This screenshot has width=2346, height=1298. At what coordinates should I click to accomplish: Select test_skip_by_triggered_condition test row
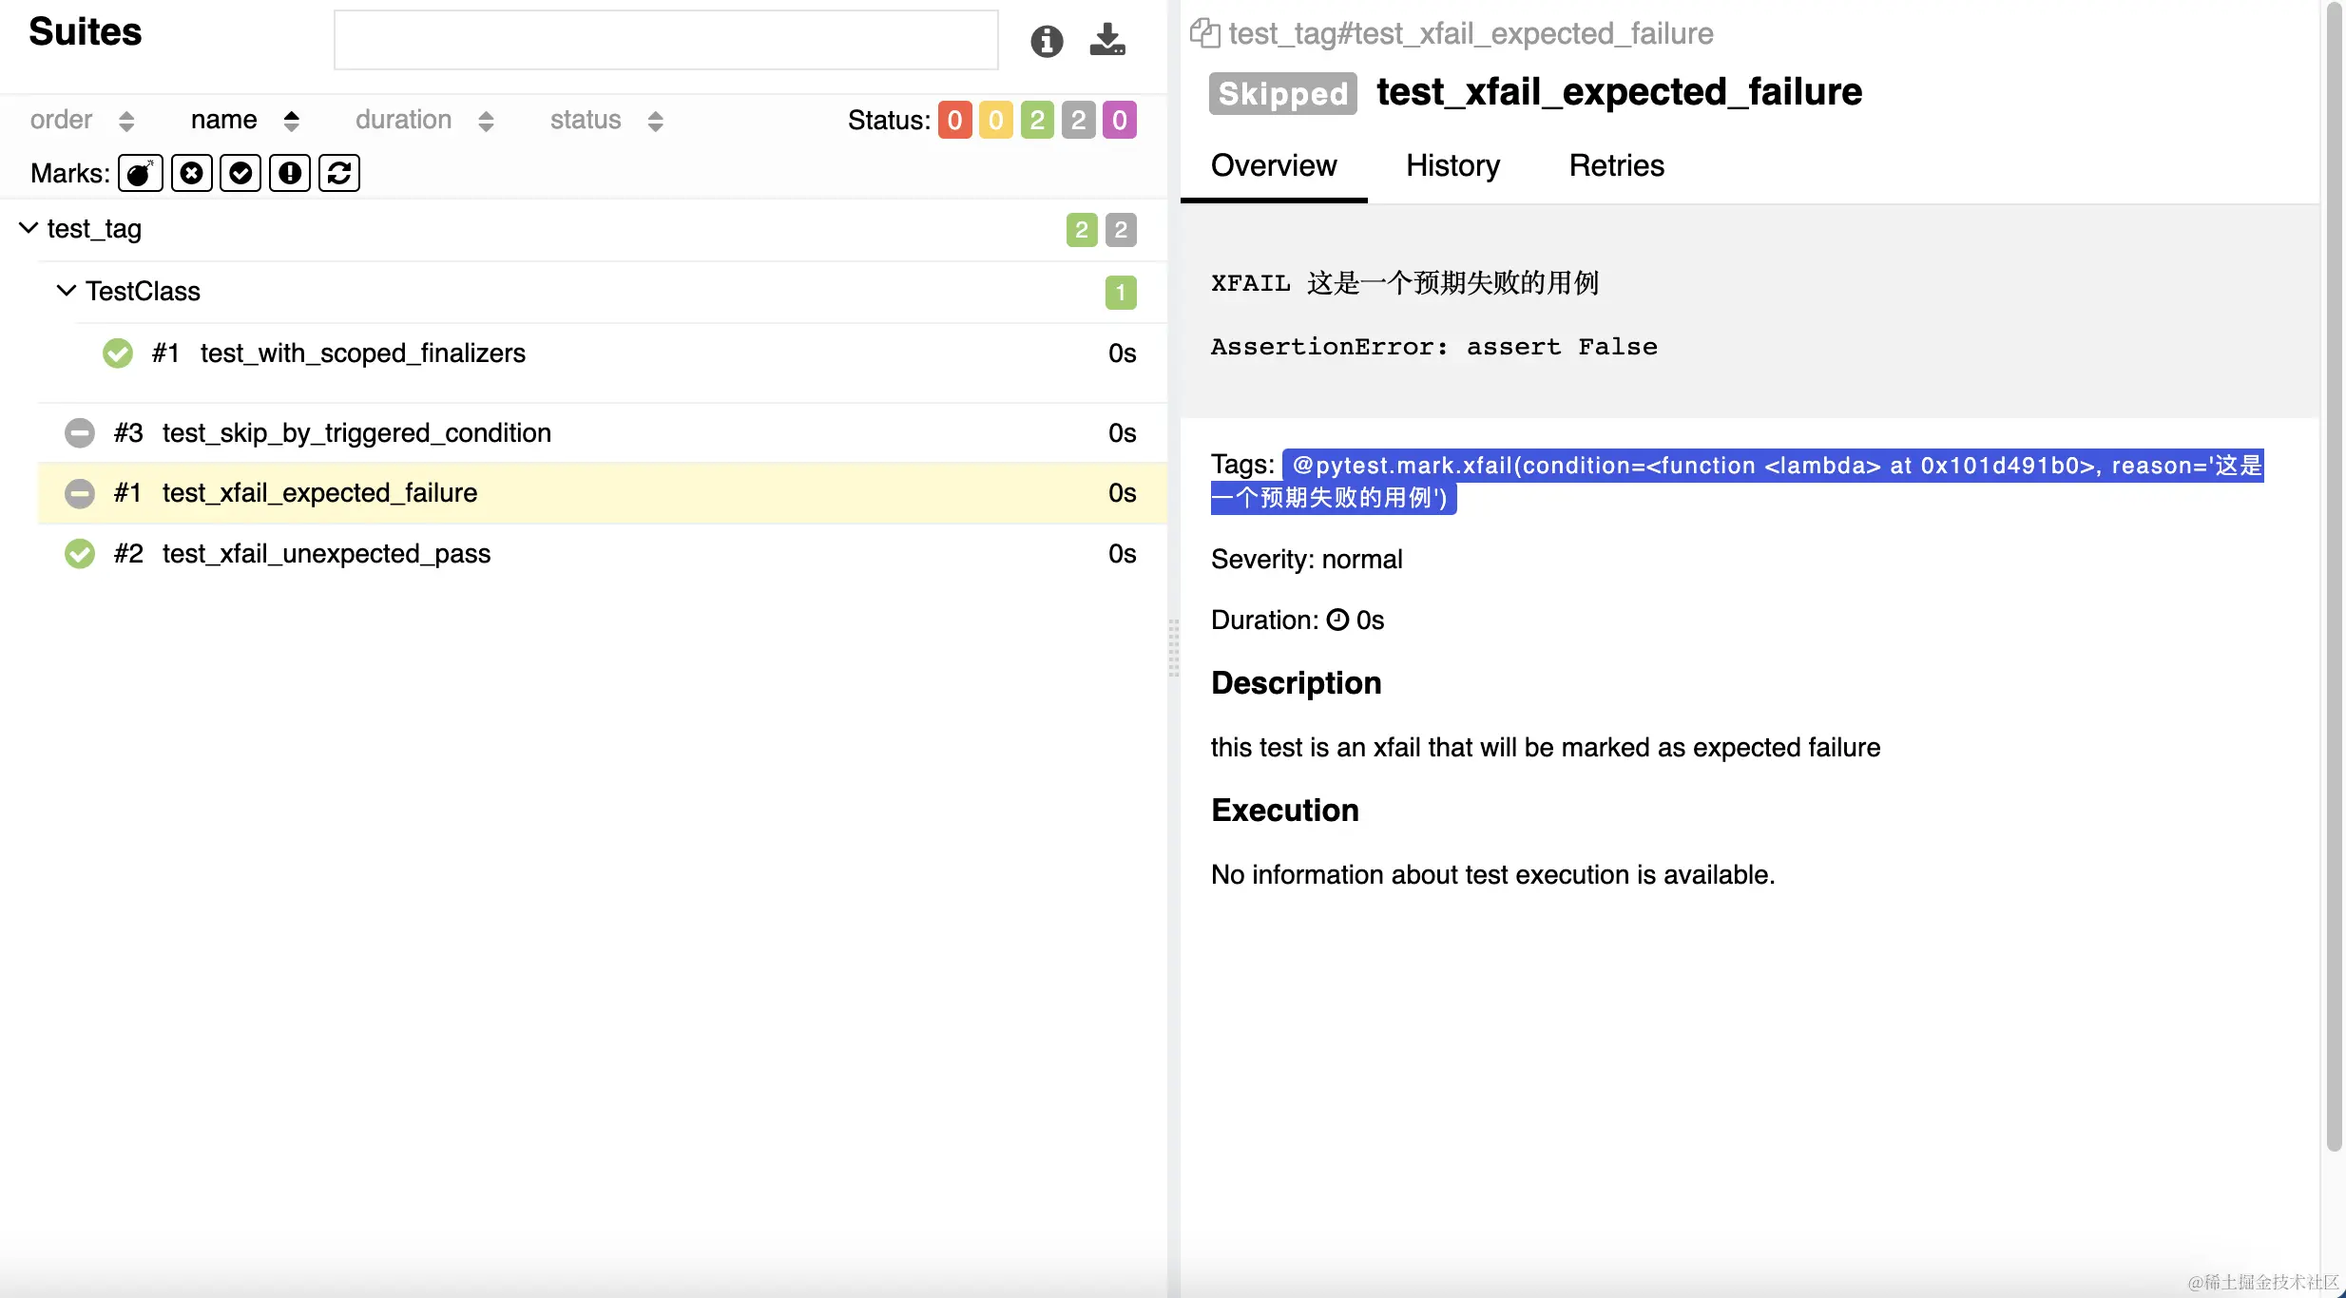(356, 433)
